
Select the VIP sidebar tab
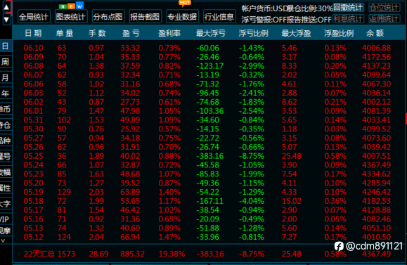click(x=6, y=219)
